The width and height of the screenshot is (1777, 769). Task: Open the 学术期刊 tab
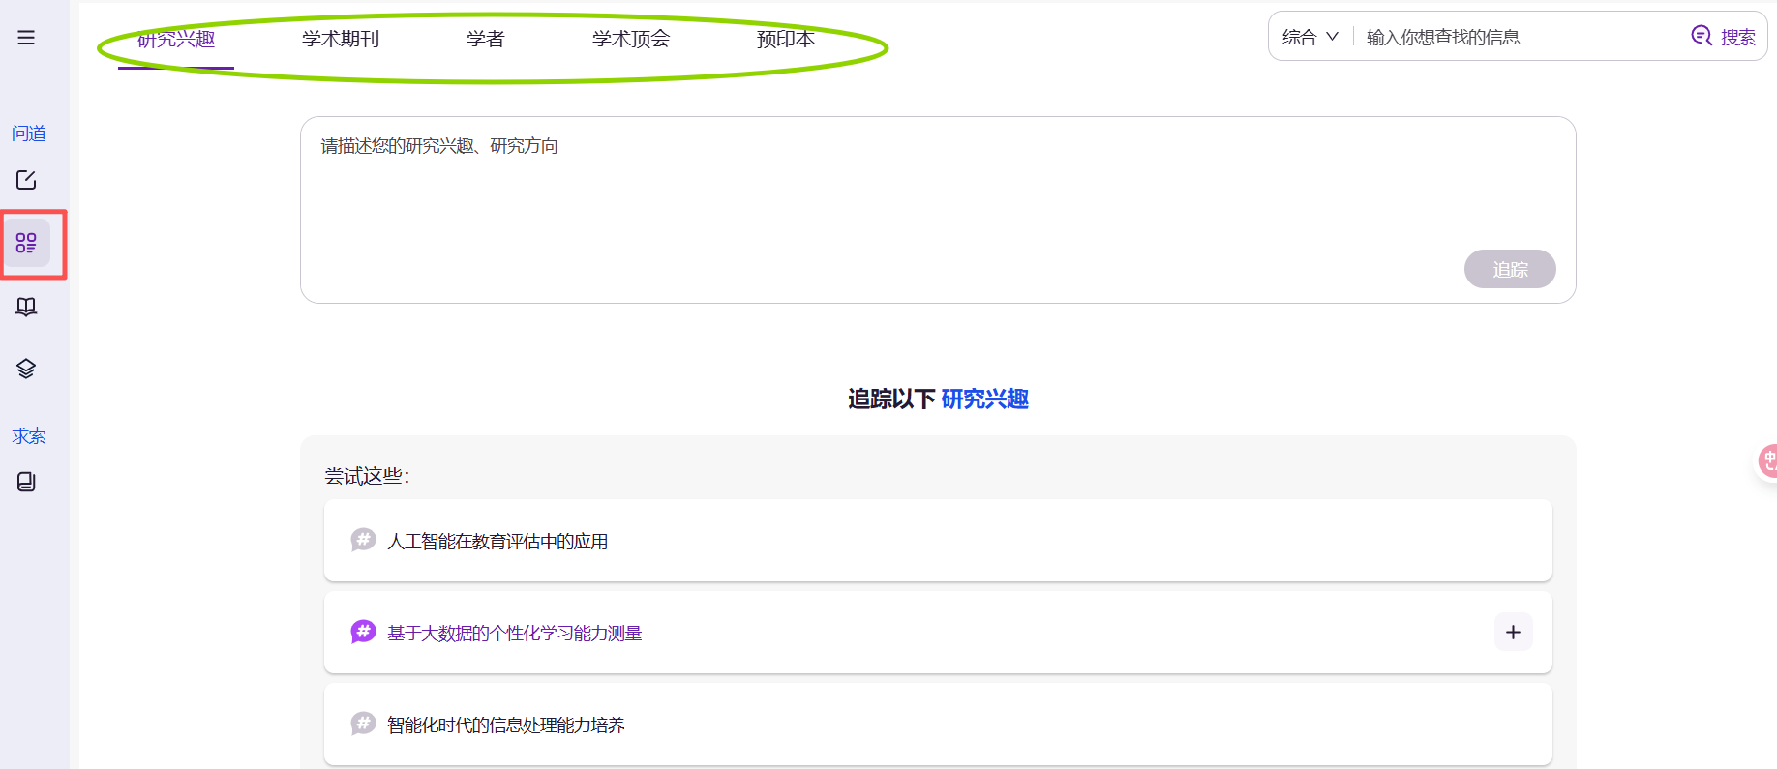tap(341, 40)
